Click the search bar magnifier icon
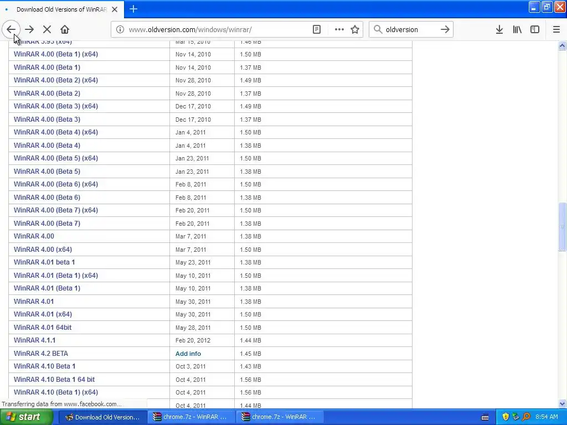This screenshot has height=425, width=567. pos(378,29)
